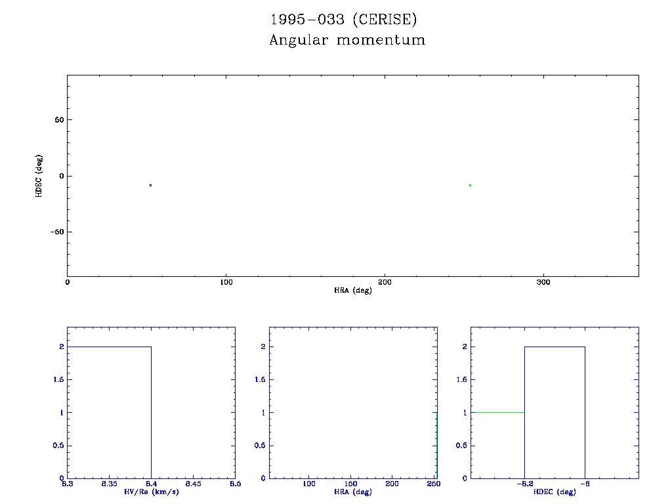Click the -8.2 tick label in the HDEC histogram
This screenshot has height=504, width=672.
(523, 484)
